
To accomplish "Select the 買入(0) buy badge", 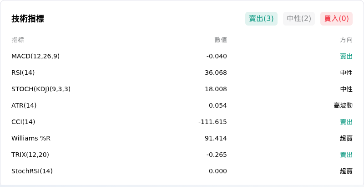I will click(336, 19).
